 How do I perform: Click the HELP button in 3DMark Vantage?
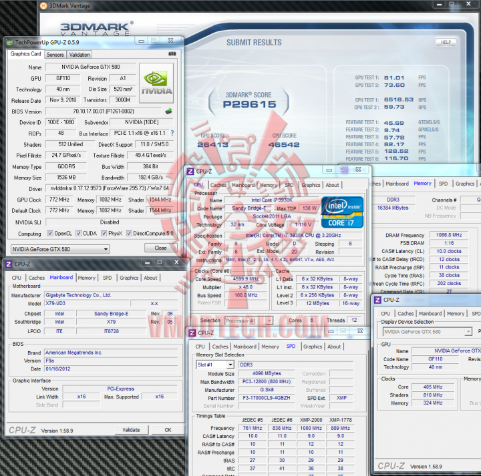446,42
